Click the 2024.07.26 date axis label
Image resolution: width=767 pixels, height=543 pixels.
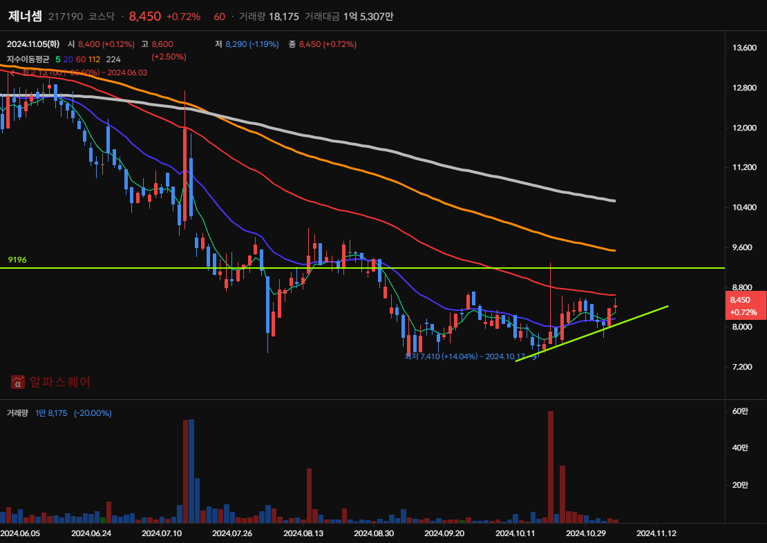pyautogui.click(x=232, y=533)
